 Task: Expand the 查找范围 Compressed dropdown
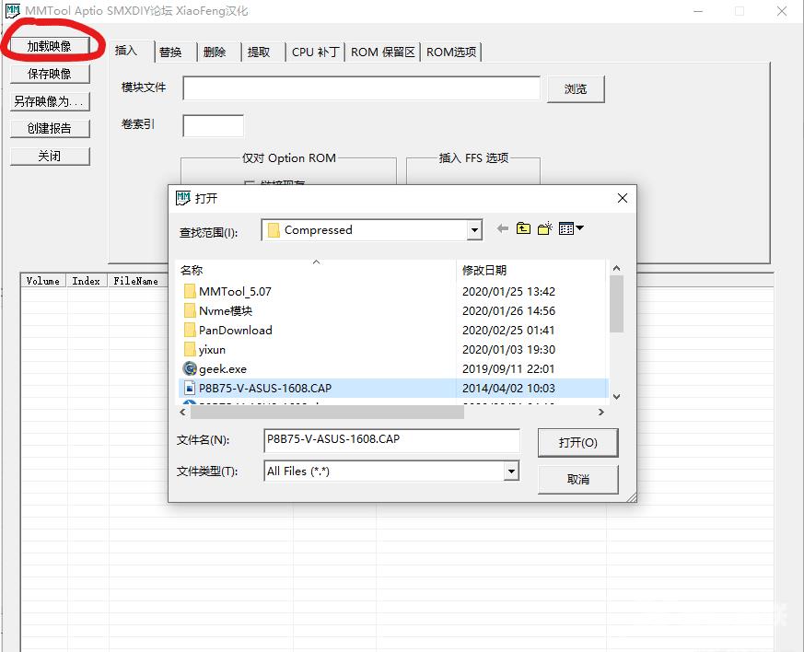[x=475, y=230]
